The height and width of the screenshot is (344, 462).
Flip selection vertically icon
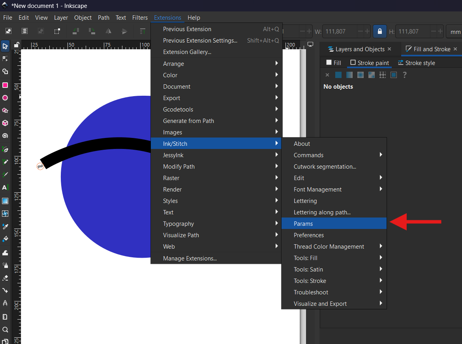125,31
